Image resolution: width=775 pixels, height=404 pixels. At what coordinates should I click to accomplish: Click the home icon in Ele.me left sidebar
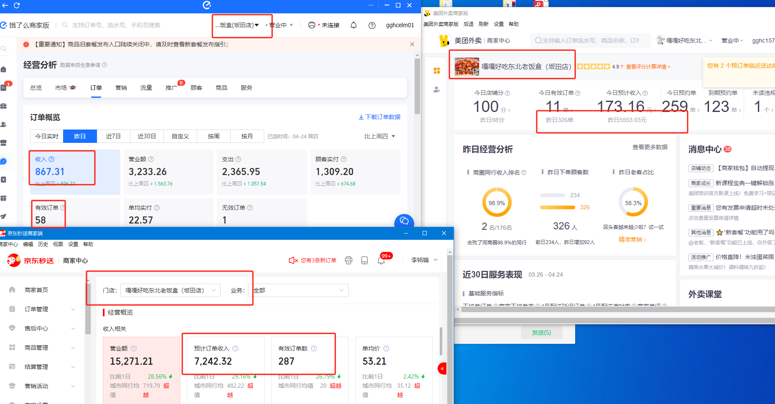coord(4,69)
